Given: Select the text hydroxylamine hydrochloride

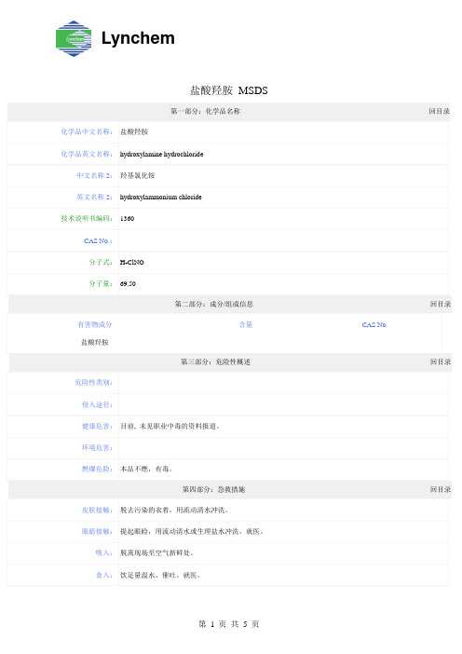Looking at the screenshot, I should (161, 154).
